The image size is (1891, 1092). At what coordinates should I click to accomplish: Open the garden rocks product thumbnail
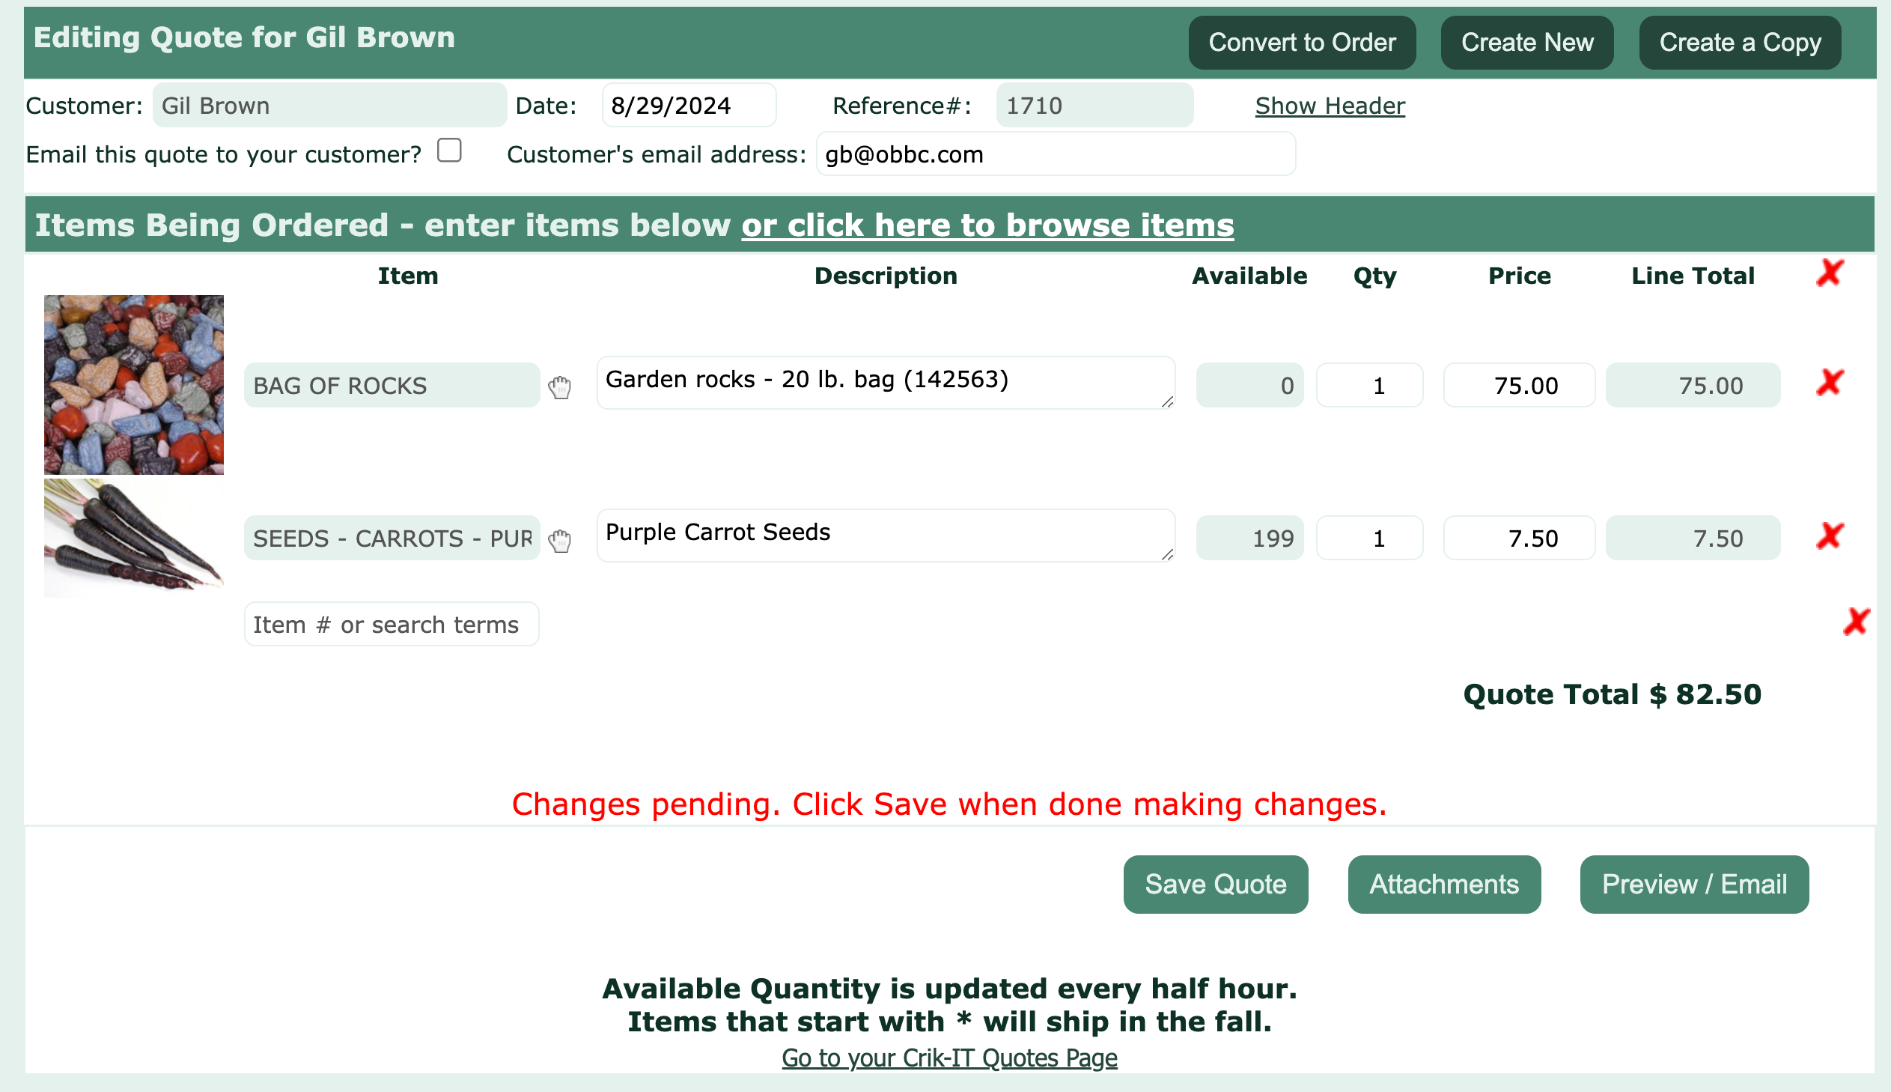coord(134,385)
